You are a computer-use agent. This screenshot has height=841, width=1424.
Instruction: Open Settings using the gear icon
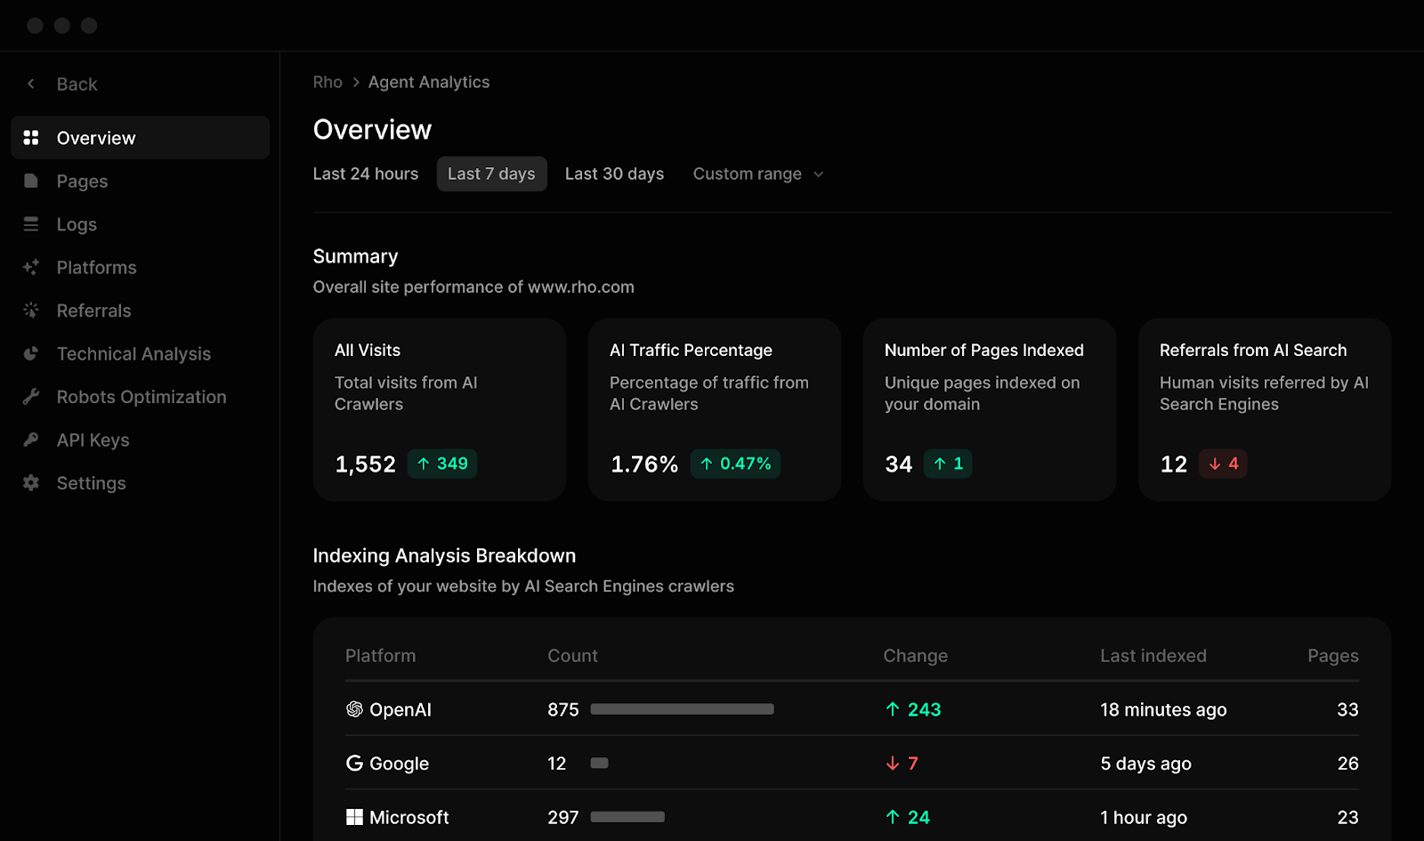[x=31, y=482]
